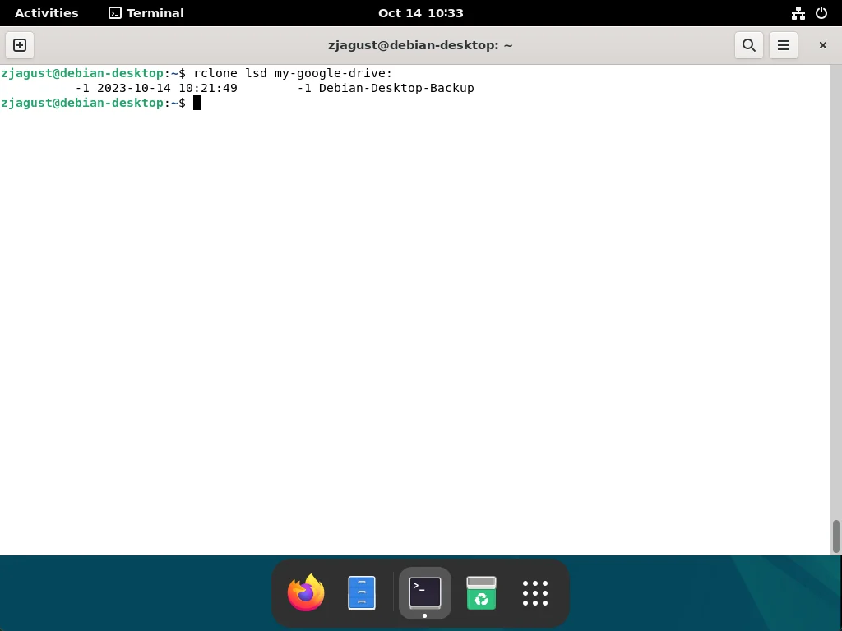Open the Trash icon in dock
This screenshot has height=631, width=842.
[x=481, y=593]
